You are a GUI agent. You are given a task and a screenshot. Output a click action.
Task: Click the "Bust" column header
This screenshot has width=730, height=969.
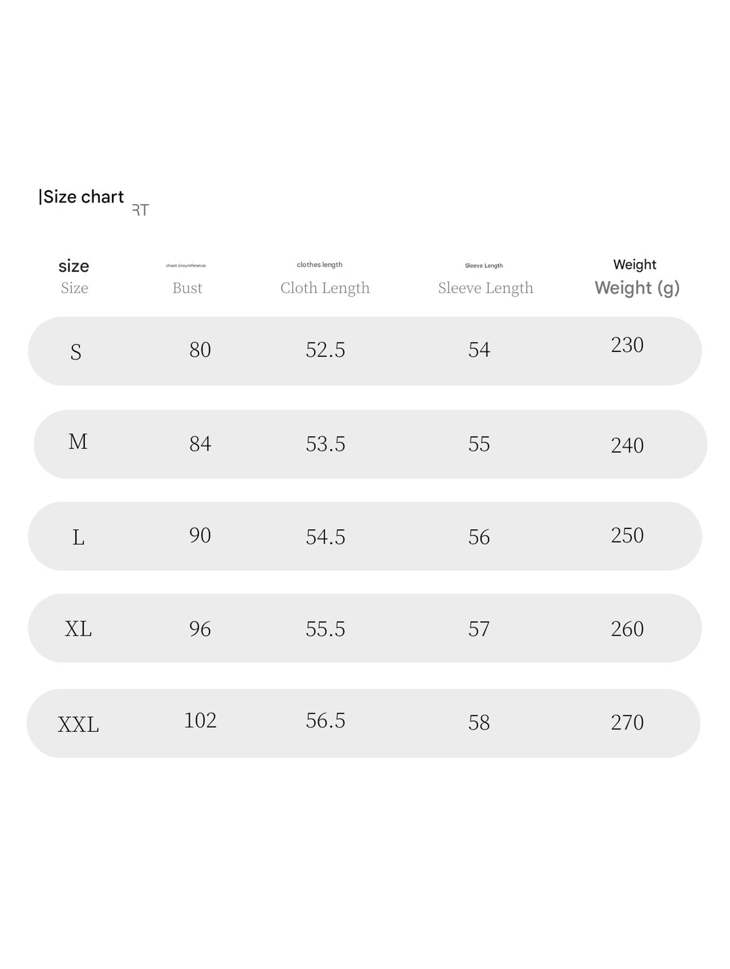click(187, 288)
